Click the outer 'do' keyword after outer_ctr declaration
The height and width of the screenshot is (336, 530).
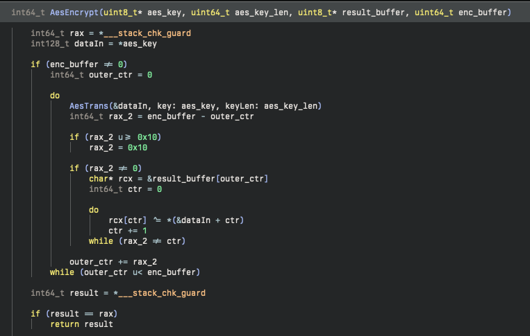pyautogui.click(x=55, y=96)
